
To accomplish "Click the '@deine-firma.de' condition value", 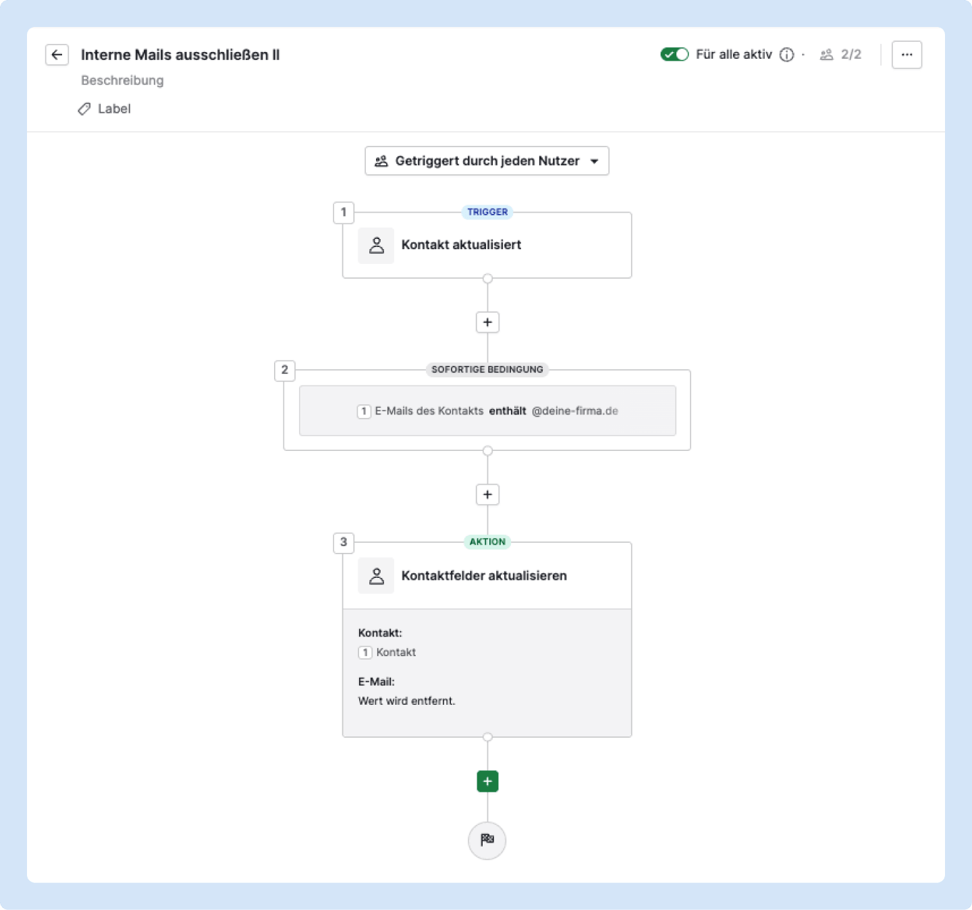I will tap(575, 410).
